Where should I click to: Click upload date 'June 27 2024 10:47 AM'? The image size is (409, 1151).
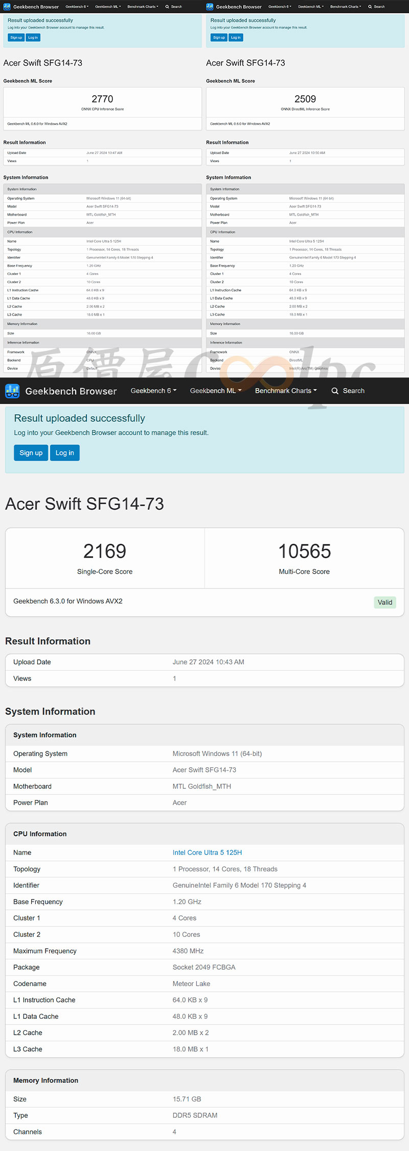pos(104,153)
